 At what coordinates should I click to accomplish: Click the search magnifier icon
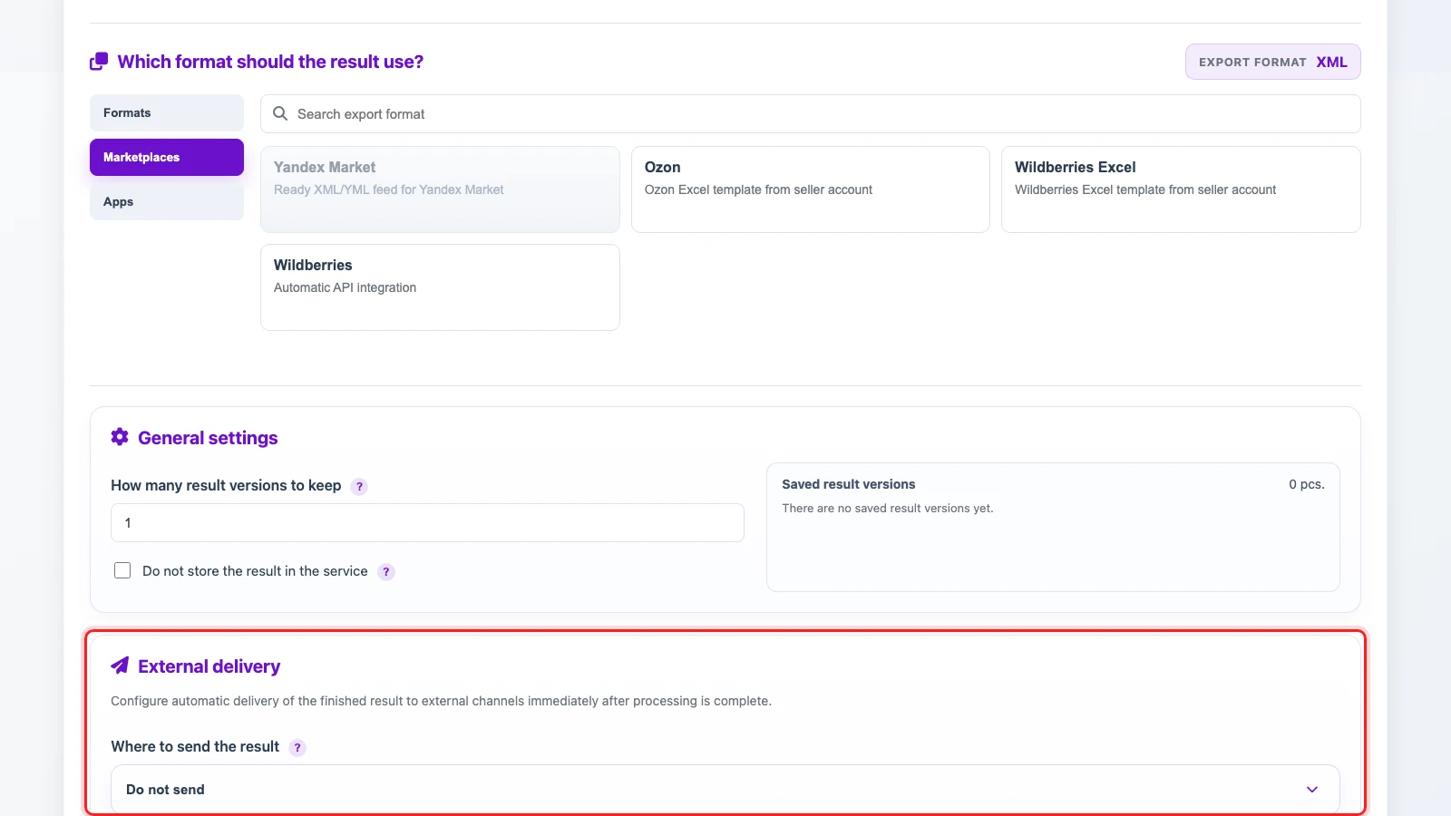click(280, 113)
